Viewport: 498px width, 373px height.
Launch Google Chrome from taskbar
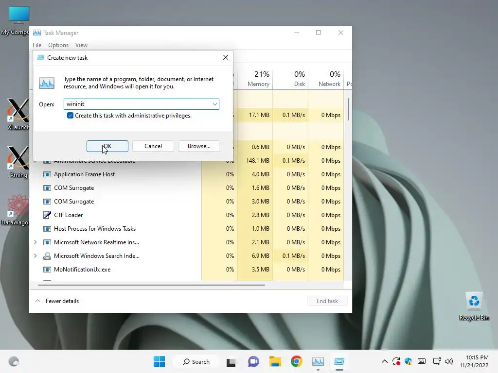[x=296, y=361]
